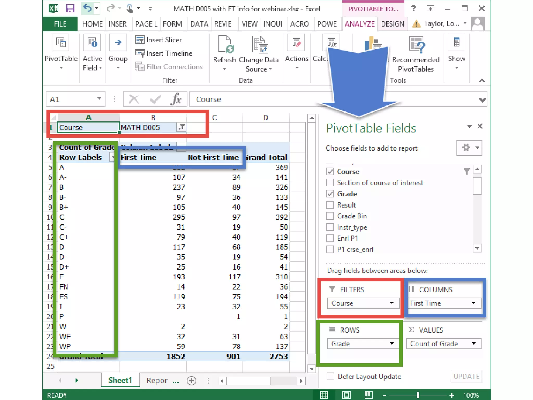
Task: Click the zoom slider handle
Action: pyautogui.click(x=418, y=395)
